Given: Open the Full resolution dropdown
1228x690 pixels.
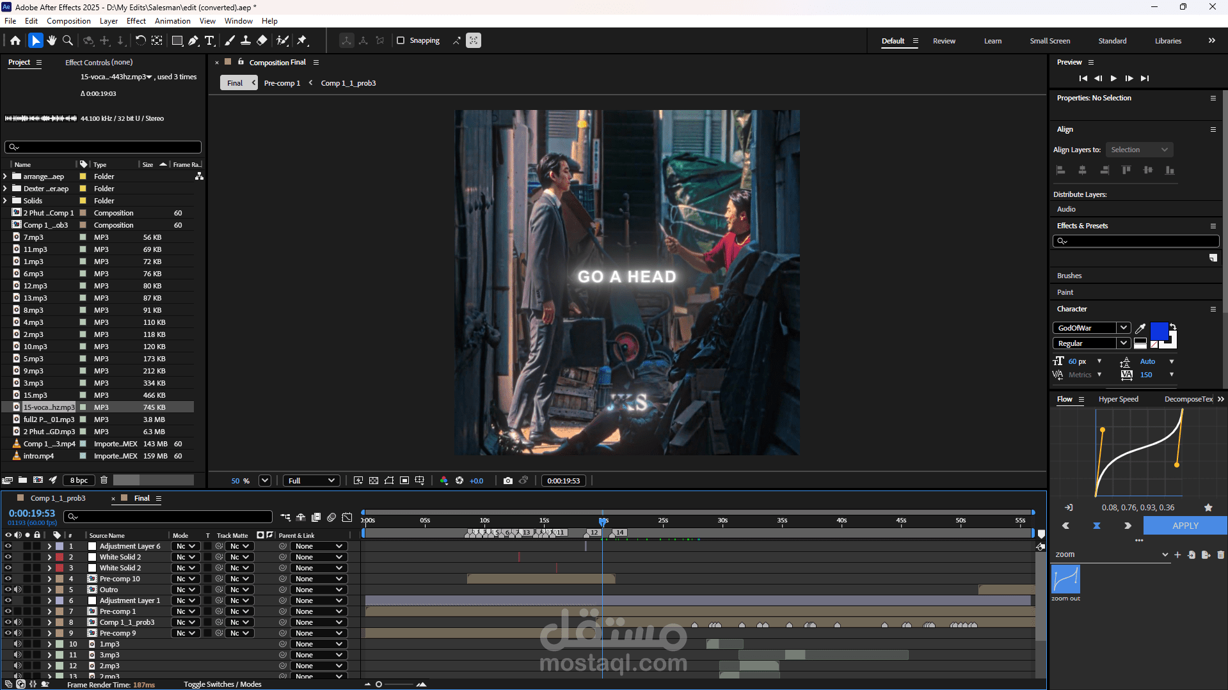Looking at the screenshot, I should click(x=311, y=481).
